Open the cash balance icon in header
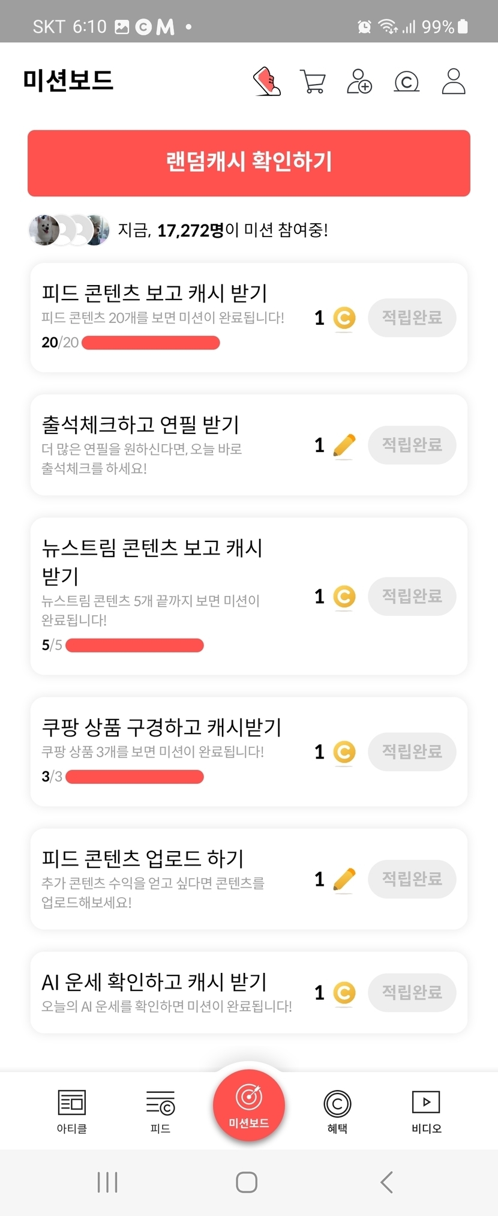This screenshot has height=1216, width=498. coord(406,82)
